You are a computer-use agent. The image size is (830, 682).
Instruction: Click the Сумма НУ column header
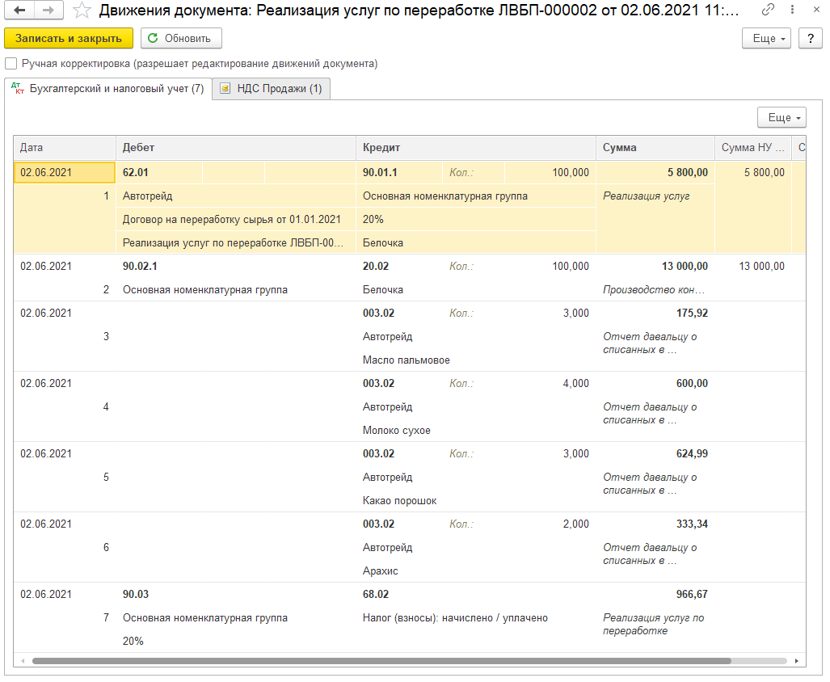pyautogui.click(x=752, y=148)
